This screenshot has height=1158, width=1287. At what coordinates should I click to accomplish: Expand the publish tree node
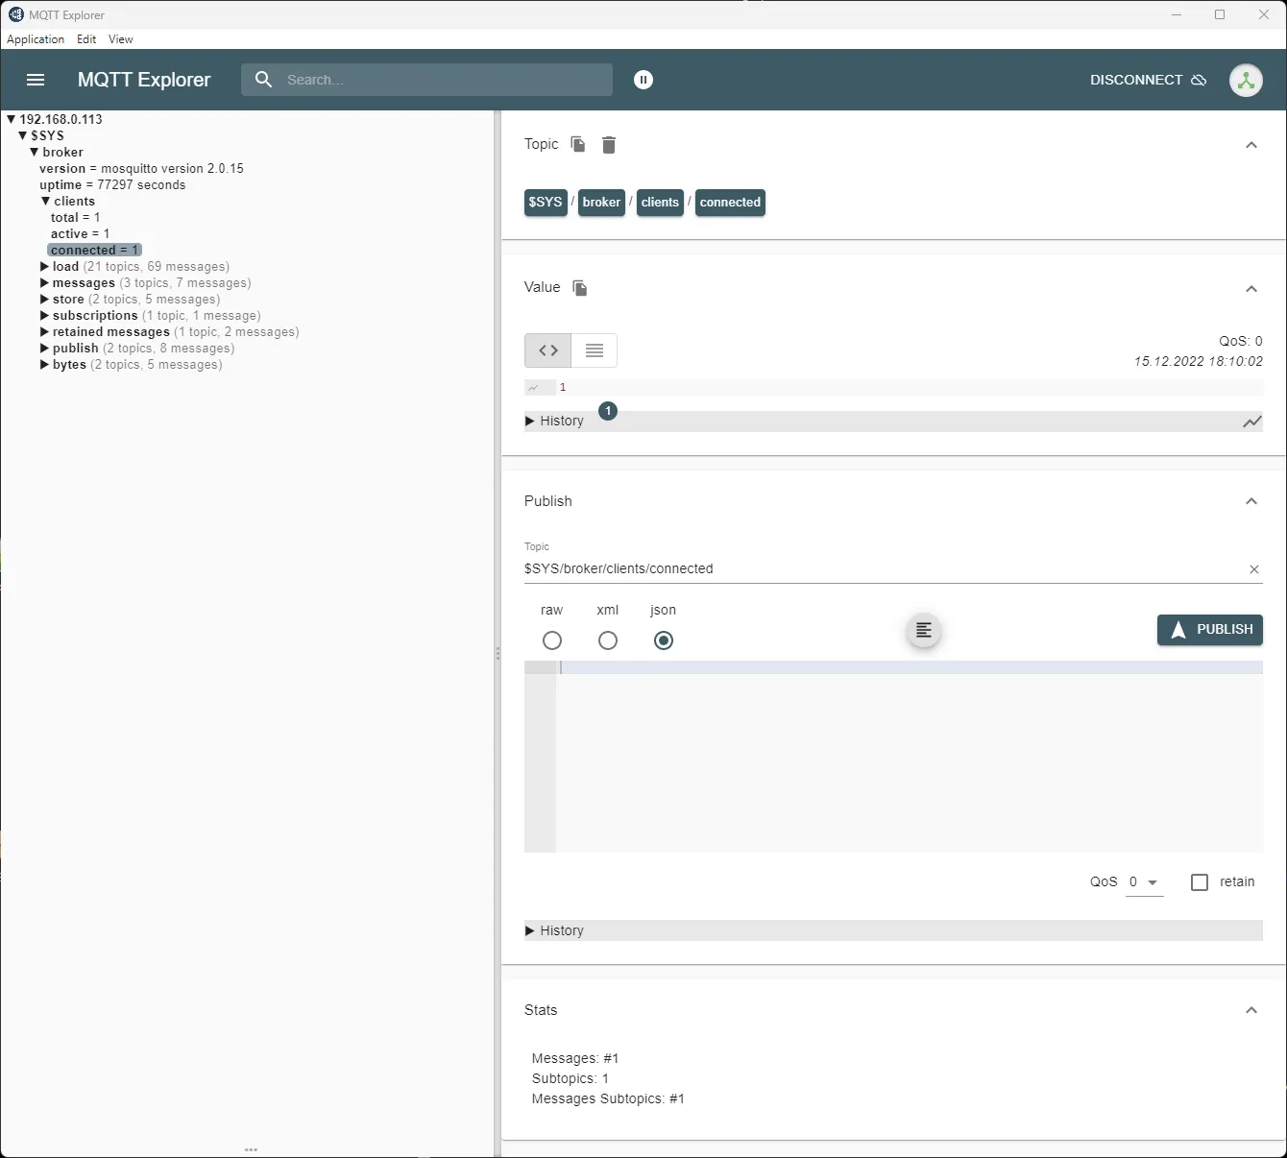point(44,348)
